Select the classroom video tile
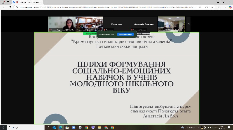 [x=171, y=24]
